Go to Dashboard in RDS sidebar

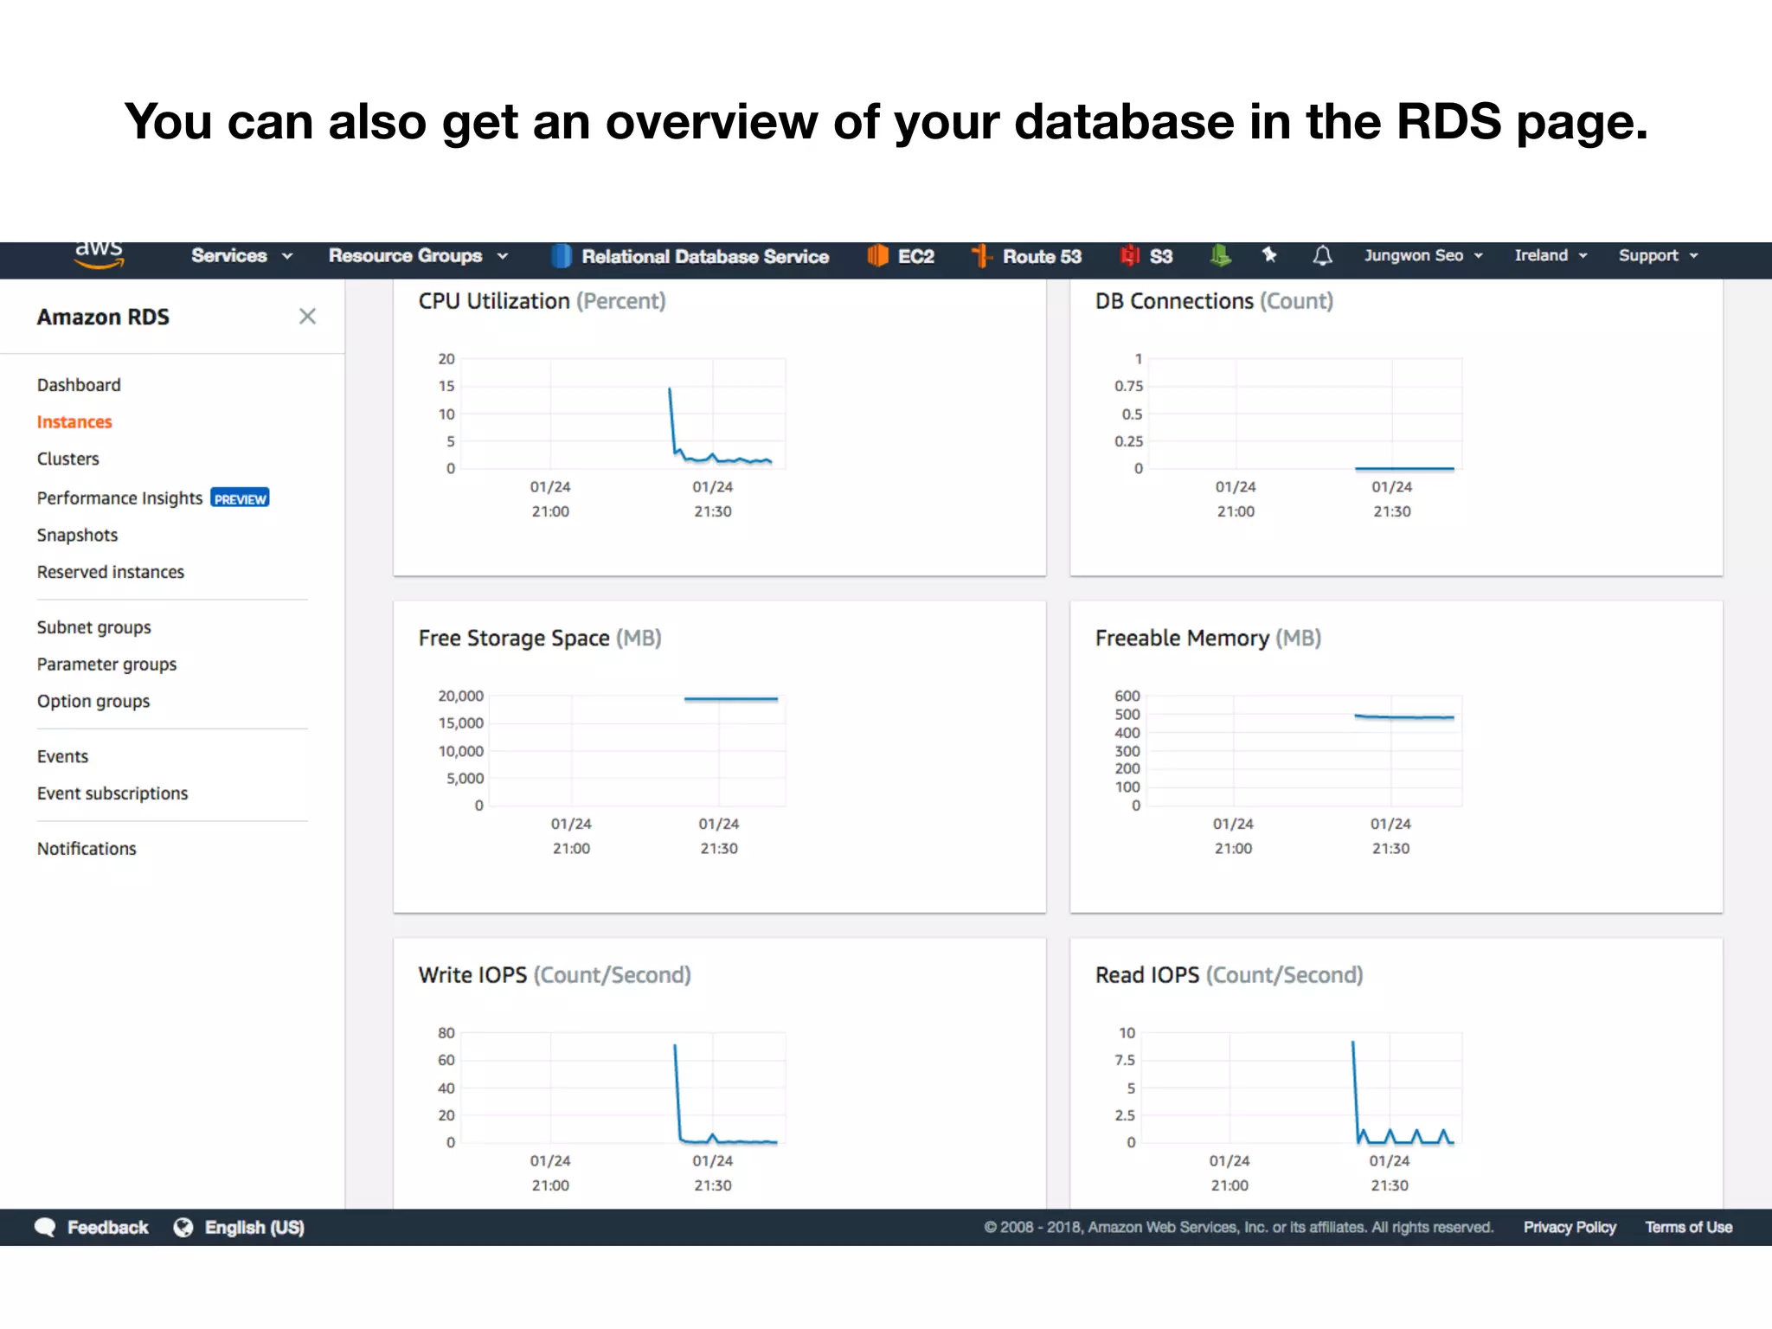[x=79, y=385]
